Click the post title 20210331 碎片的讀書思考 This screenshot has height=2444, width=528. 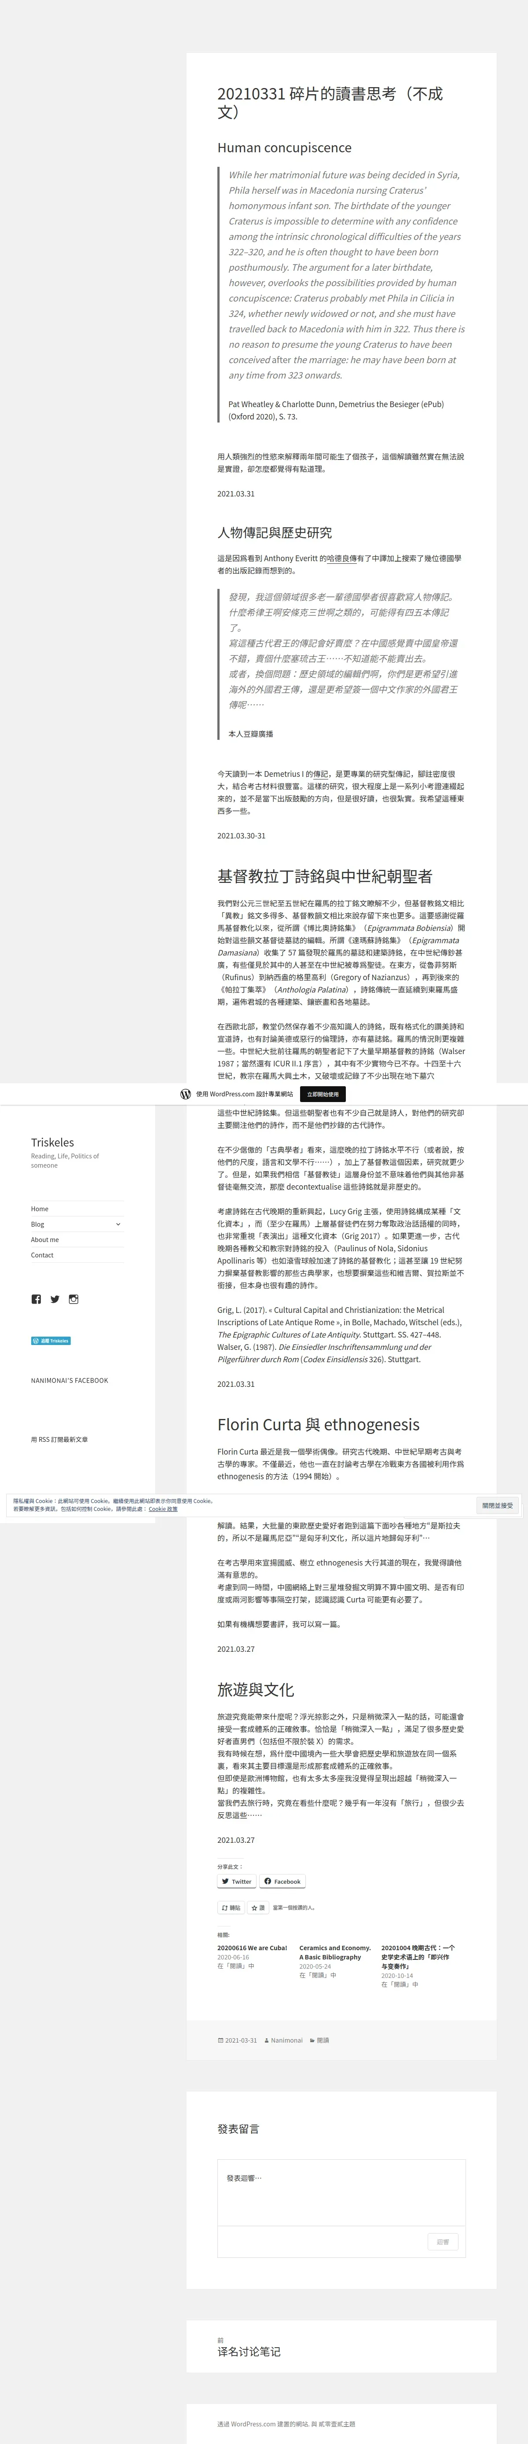(330, 103)
